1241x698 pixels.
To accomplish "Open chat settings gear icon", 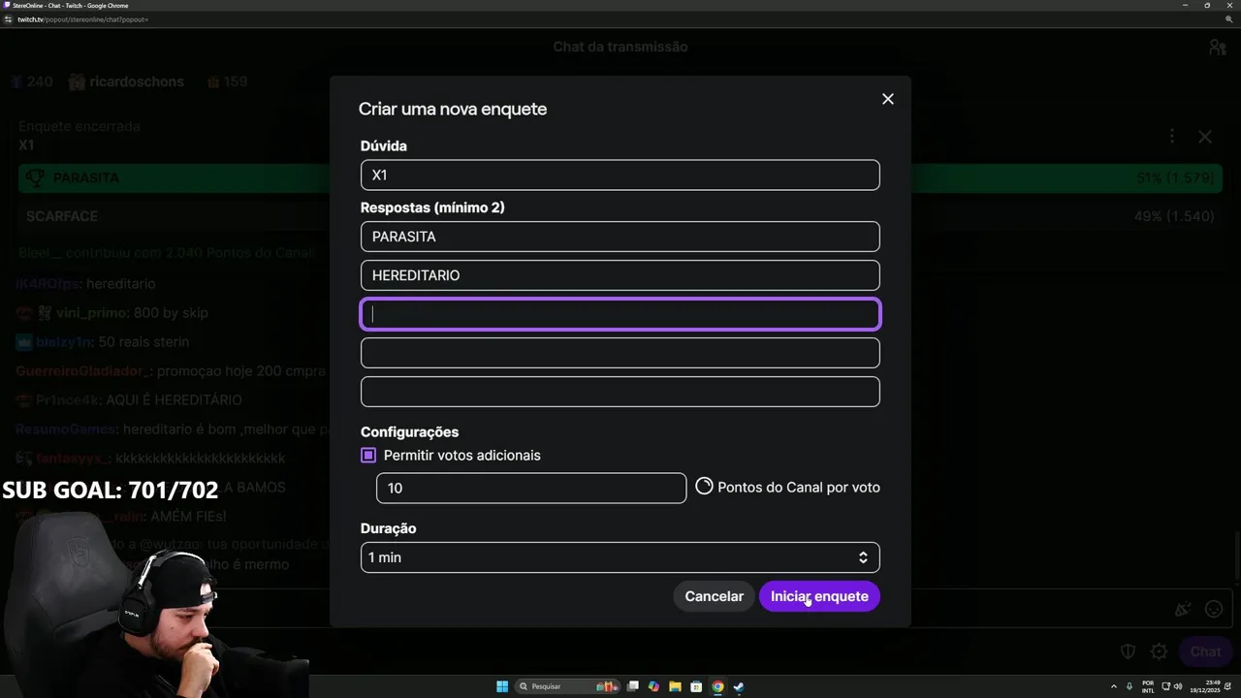I will [1159, 651].
